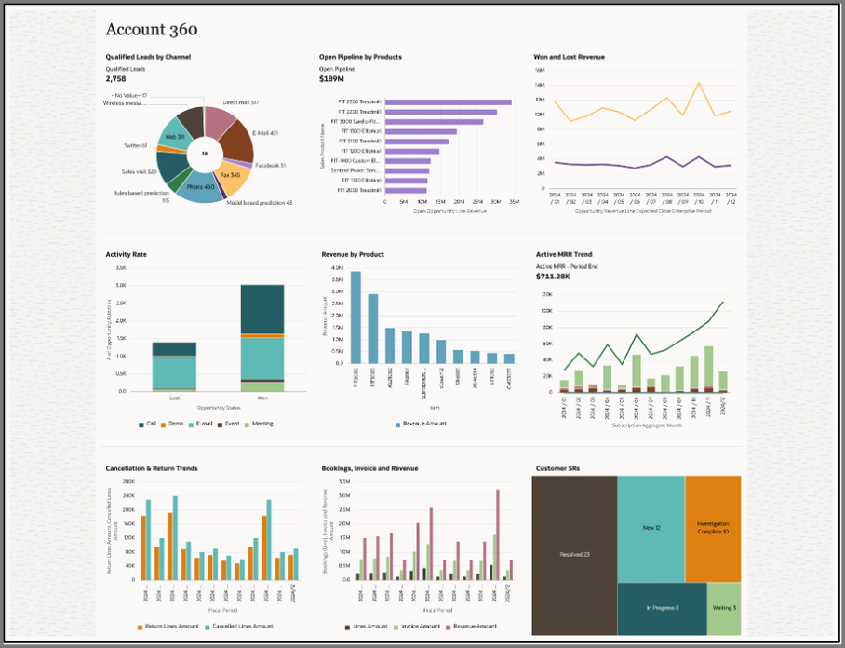Click the Investigation Complete 10 block
Viewport: 845px width, 648px height.
(712, 526)
